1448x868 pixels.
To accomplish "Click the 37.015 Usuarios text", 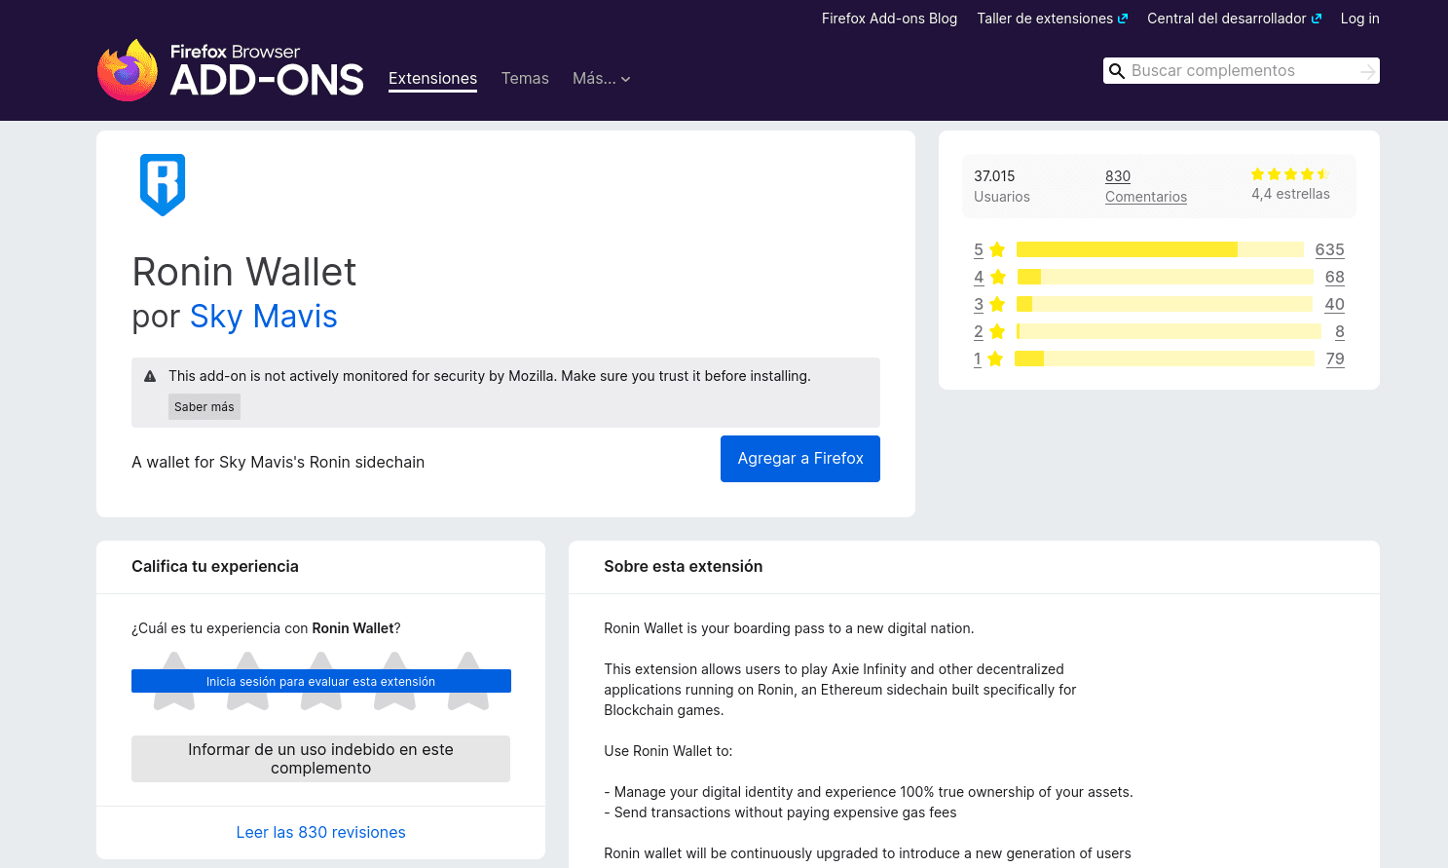I will (x=1002, y=186).
